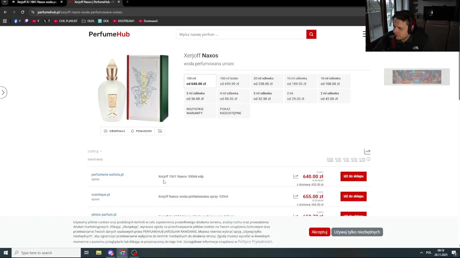Select the 10 ml odlewka variant
This screenshot has height=258, width=460.
[x=334, y=81]
